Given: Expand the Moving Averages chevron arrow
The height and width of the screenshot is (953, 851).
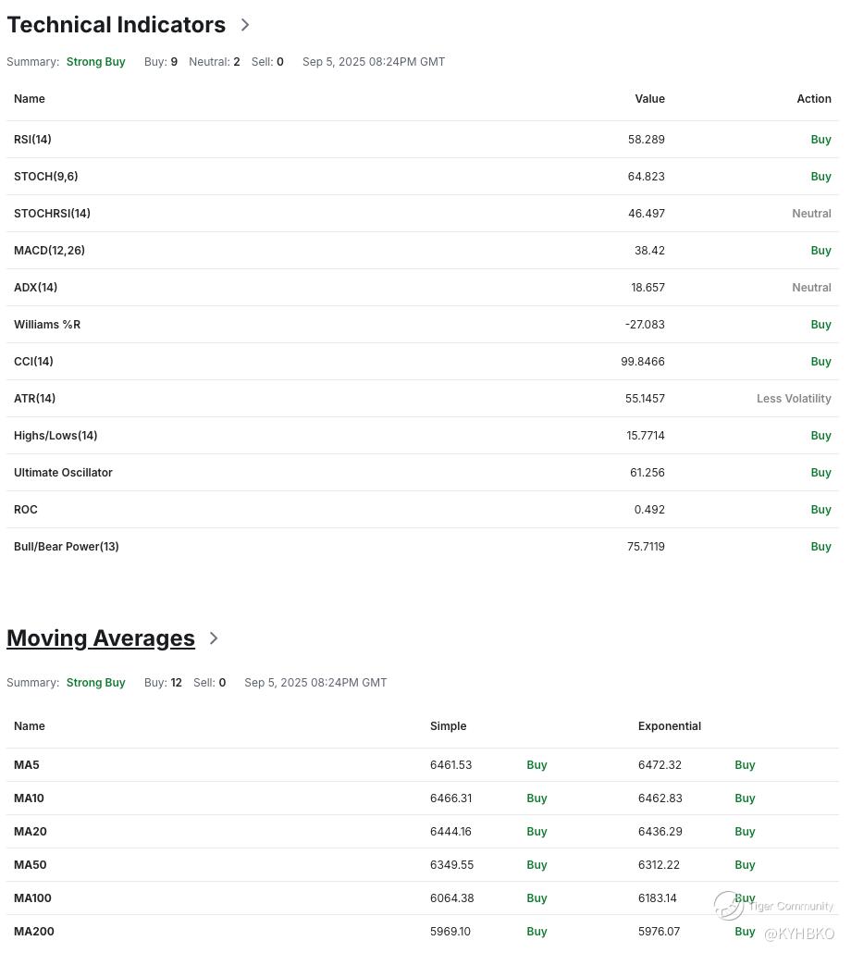Looking at the screenshot, I should click(x=214, y=638).
